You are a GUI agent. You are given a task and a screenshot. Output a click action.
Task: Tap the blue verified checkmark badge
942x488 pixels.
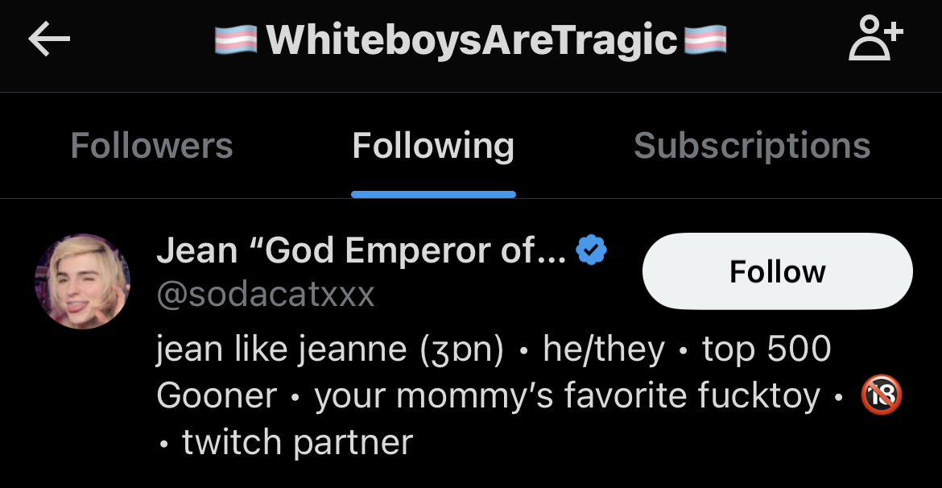[591, 250]
